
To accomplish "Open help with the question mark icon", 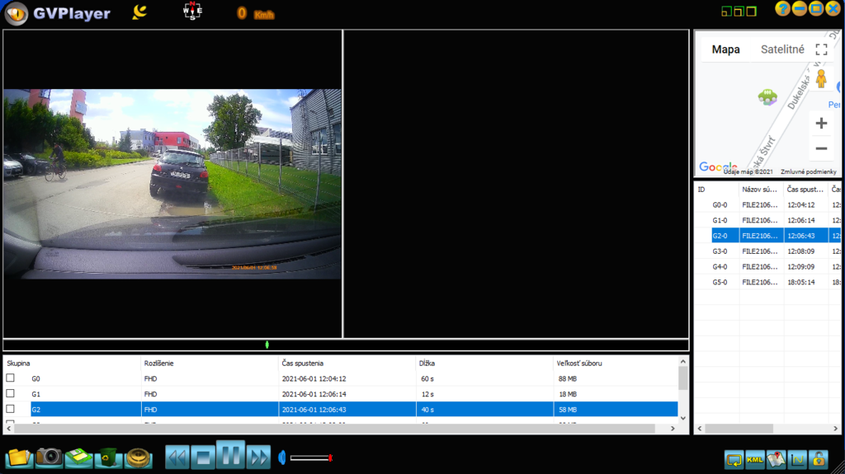I will pos(782,9).
